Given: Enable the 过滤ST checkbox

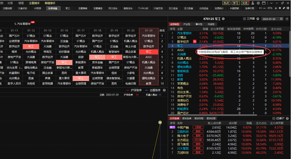Looking at the screenshot, I should click(274, 118).
